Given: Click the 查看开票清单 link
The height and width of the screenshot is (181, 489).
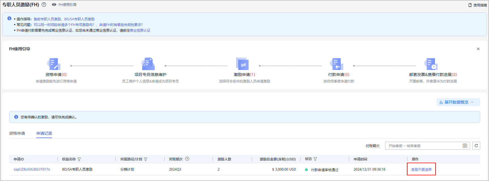Looking at the screenshot, I should tap(421, 170).
